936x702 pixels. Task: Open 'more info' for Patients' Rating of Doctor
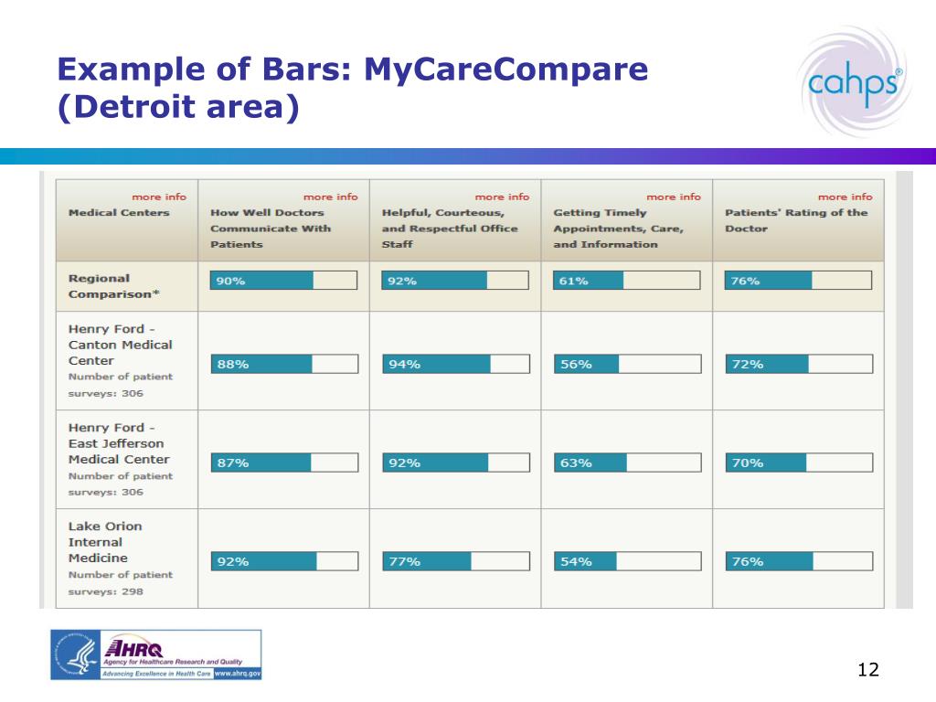pos(845,197)
